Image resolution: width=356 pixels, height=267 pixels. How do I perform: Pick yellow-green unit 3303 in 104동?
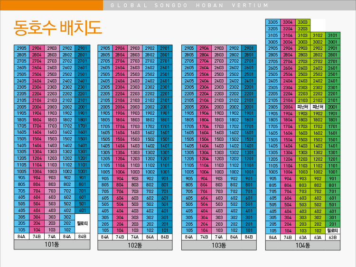pos(302,22)
